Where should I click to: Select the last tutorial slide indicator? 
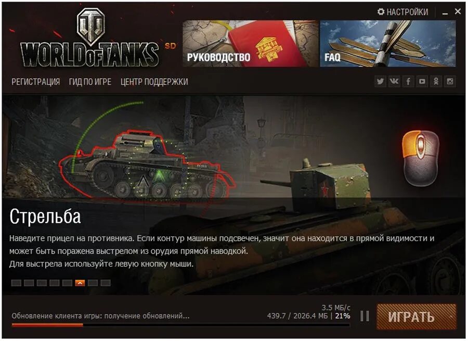point(106,283)
